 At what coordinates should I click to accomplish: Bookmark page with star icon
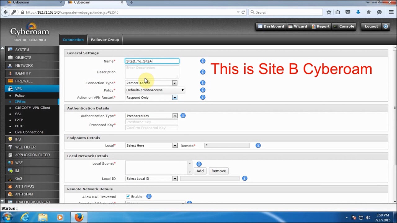[329, 12]
